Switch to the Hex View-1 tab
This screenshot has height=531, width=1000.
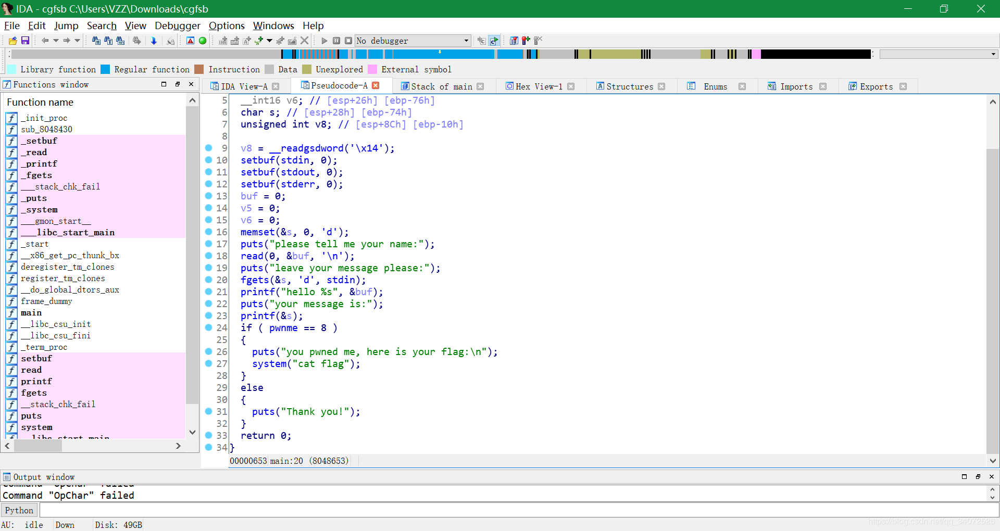[x=539, y=86]
